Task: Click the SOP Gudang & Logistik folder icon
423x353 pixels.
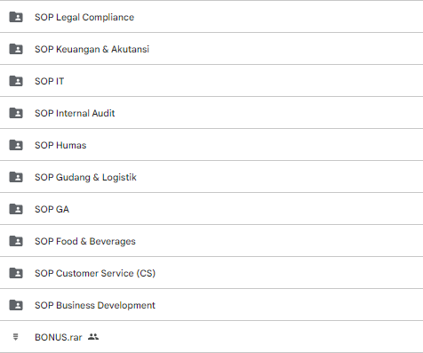Action: pyautogui.click(x=16, y=177)
